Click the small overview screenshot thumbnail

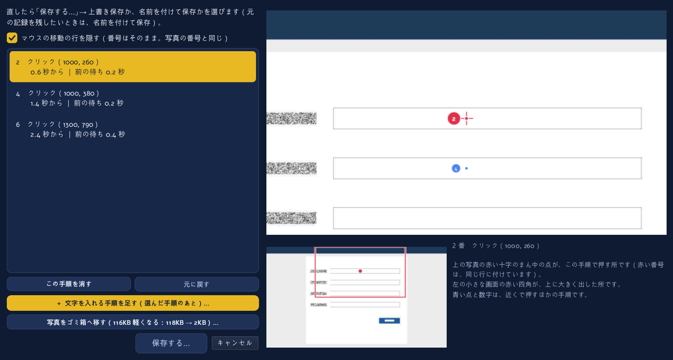pyautogui.click(x=357, y=297)
